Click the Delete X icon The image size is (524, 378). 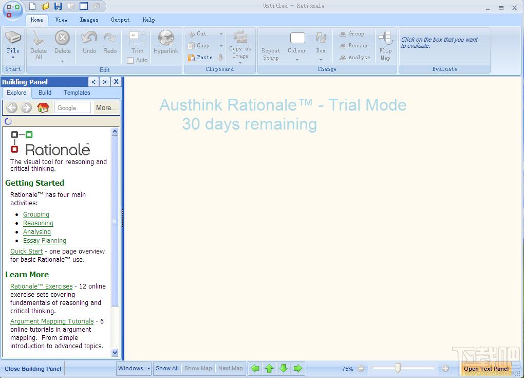click(x=63, y=38)
